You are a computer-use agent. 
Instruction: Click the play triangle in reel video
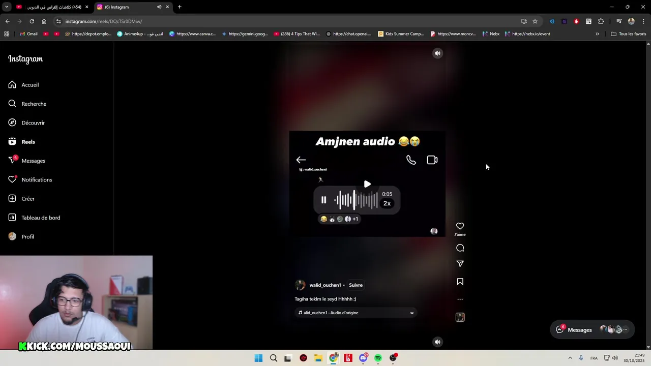point(367,184)
